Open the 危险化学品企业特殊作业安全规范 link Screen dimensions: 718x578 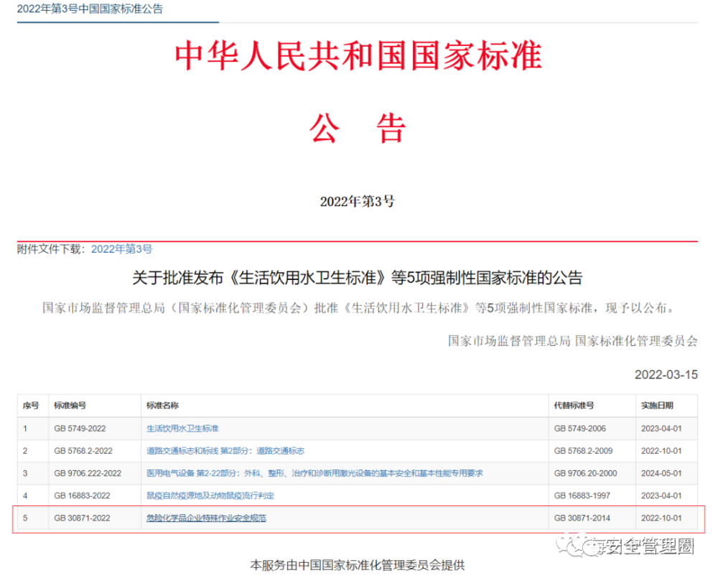coord(206,518)
